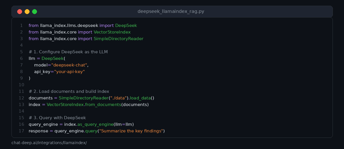The image size is (344, 149).
Task: Click SimpleDirectoryReader import on line 3
Action: click(118, 38)
